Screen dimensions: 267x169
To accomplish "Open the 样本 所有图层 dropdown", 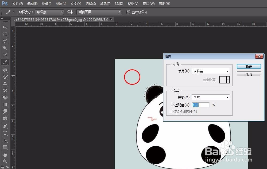I will pos(99,12).
